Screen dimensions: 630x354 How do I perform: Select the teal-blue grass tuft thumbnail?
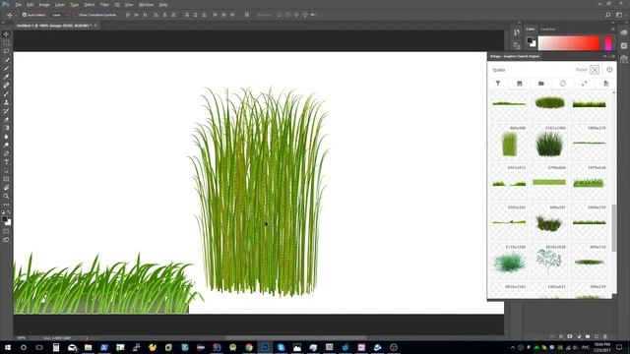(509, 263)
